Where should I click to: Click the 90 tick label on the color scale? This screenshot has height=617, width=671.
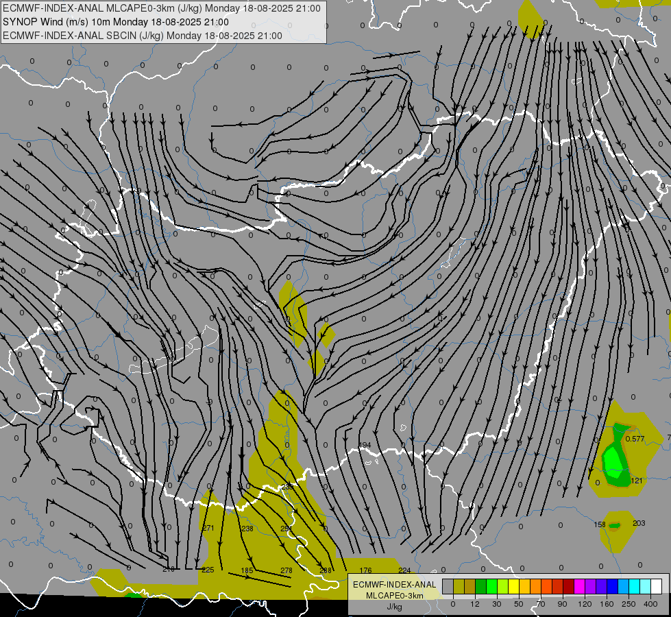(562, 604)
